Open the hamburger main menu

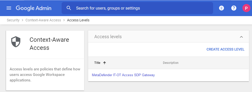coord(9,8)
